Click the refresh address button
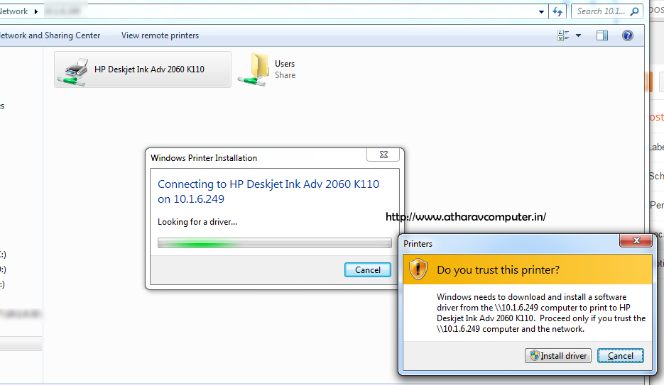Image resolution: width=664 pixels, height=385 pixels. coord(557,12)
